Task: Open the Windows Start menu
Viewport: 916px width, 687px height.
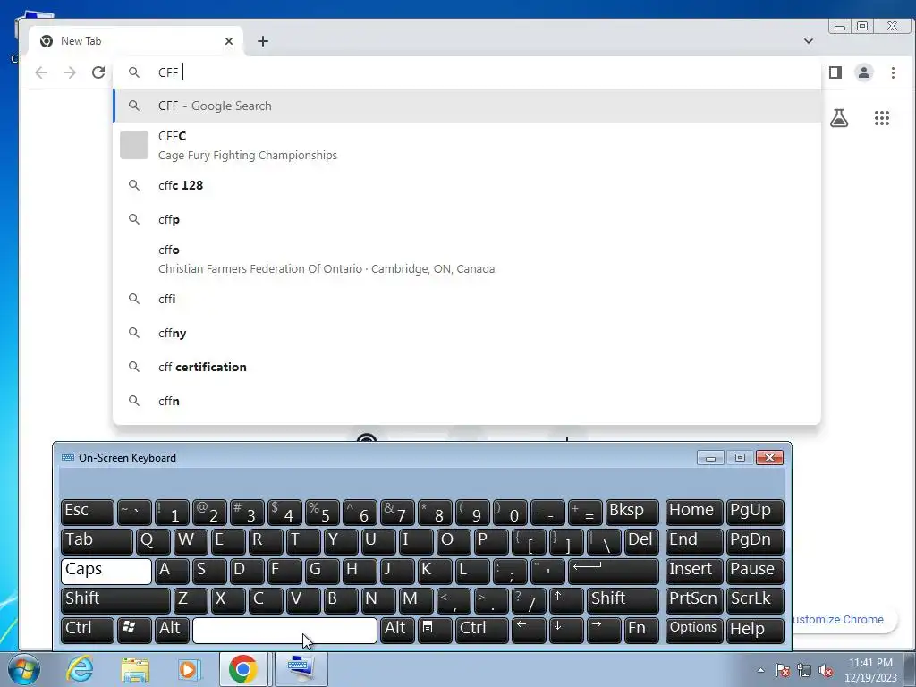Action: pos(23,669)
